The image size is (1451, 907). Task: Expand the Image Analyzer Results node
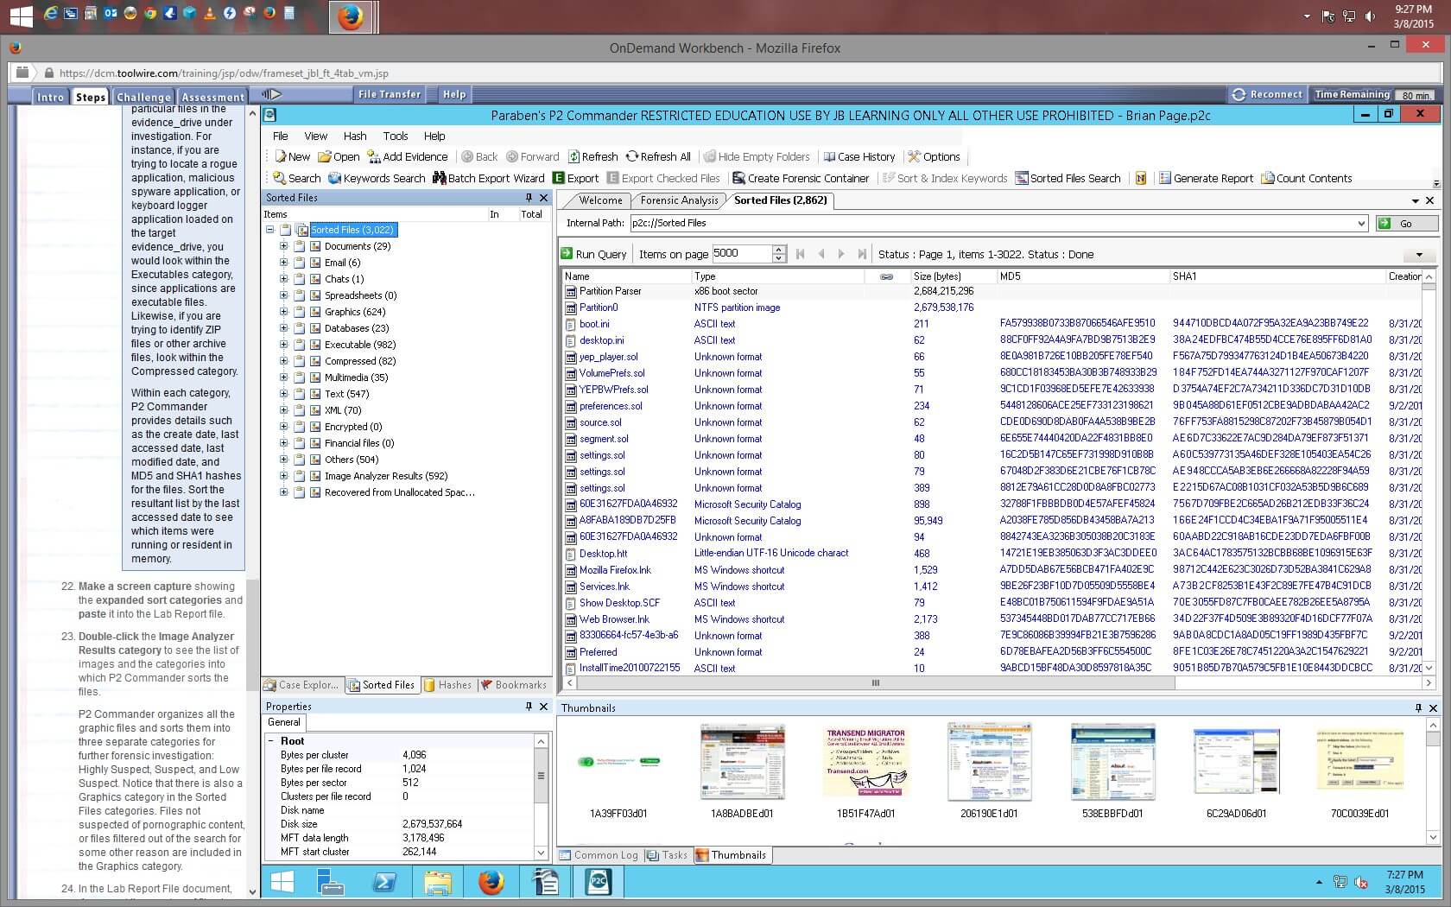click(283, 476)
